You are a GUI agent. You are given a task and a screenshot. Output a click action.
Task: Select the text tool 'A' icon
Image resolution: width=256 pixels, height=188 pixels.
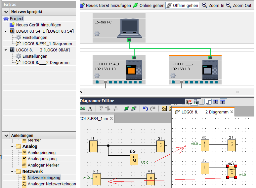pos(90,109)
